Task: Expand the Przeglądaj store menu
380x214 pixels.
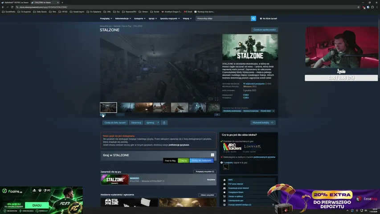Action: (x=106, y=18)
